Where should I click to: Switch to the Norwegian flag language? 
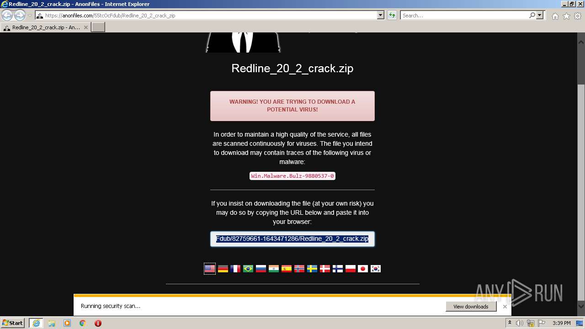point(299,269)
